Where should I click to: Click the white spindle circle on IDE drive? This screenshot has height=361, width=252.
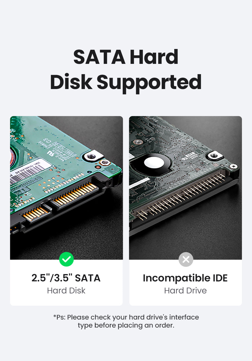pyautogui.click(x=154, y=163)
